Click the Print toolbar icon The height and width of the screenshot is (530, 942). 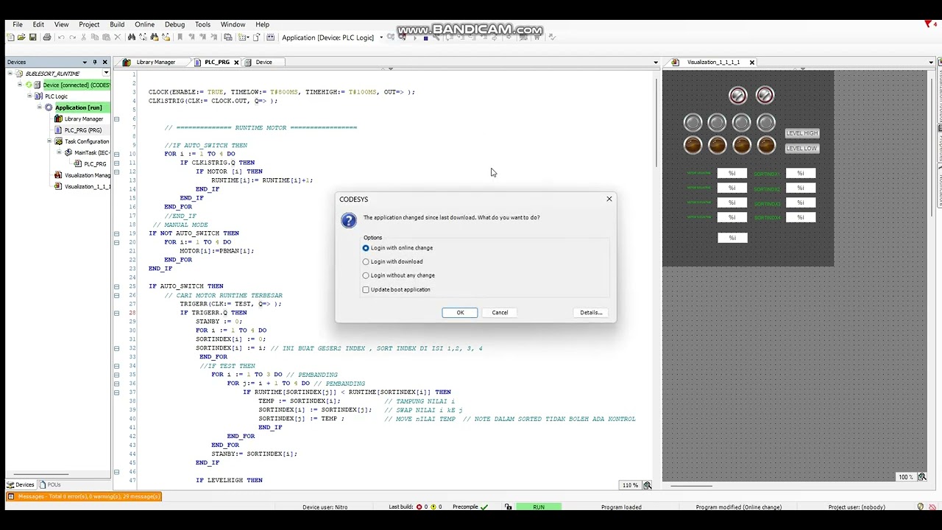pyautogui.click(x=47, y=38)
